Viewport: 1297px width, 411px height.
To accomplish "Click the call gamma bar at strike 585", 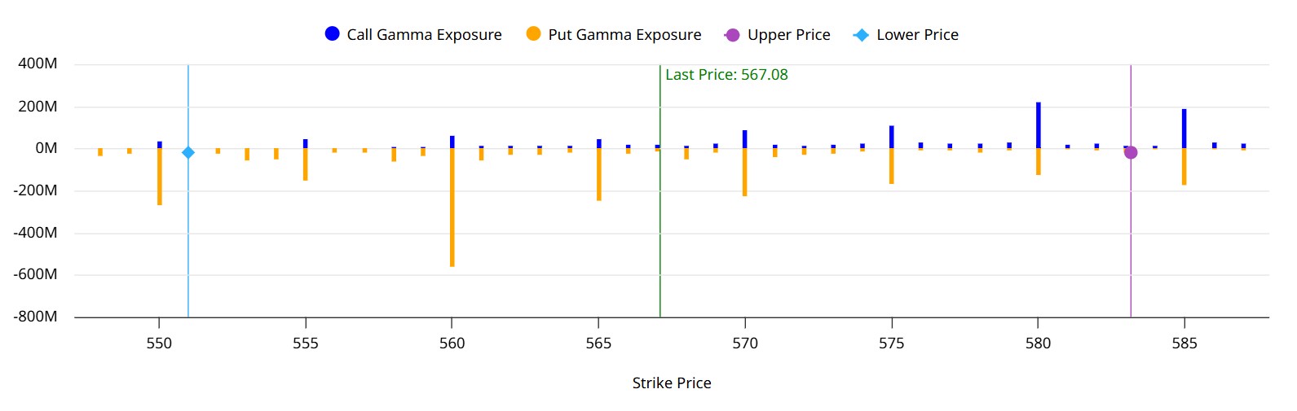I will (1185, 129).
